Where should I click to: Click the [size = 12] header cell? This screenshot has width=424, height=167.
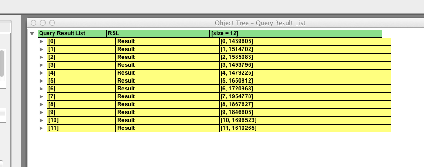click(296, 34)
